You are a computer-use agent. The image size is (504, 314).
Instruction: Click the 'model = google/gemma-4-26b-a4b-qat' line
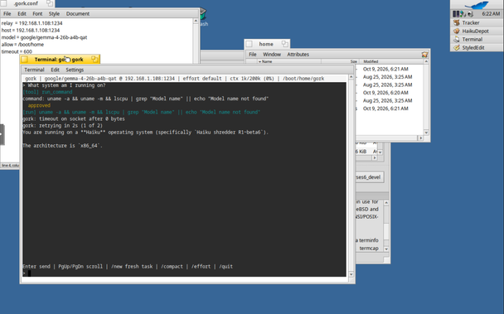(x=45, y=37)
